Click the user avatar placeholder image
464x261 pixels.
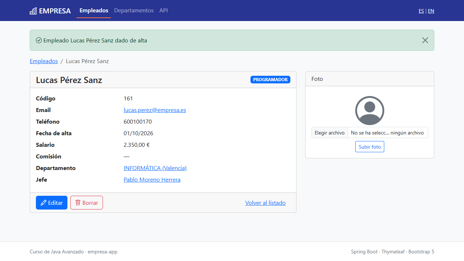pos(370,111)
